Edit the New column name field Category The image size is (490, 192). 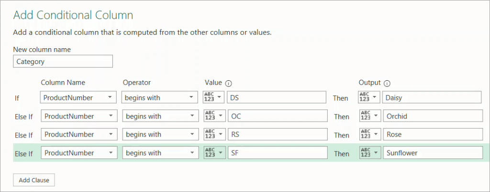click(63, 62)
